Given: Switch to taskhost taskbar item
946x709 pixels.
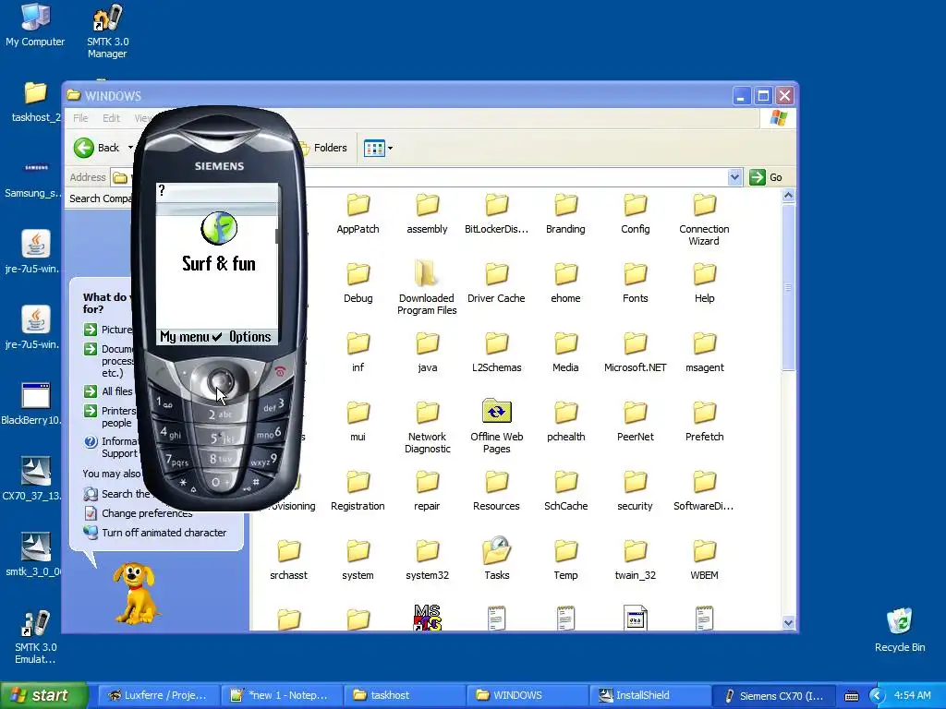Looking at the screenshot, I should 405,695.
